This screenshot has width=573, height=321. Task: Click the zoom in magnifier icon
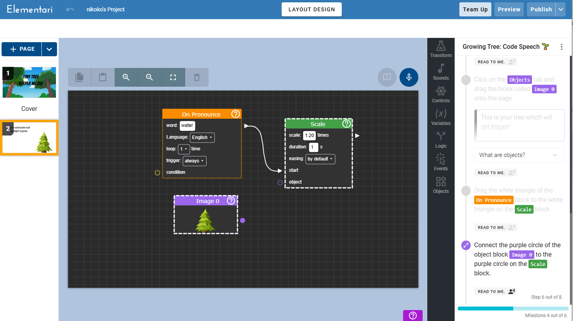click(126, 77)
